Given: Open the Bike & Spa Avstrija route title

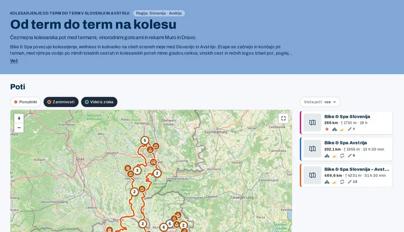Looking at the screenshot, I should pos(346,143).
